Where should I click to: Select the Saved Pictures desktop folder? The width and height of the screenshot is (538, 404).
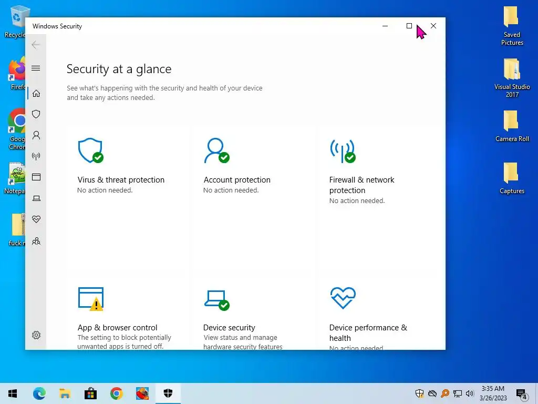point(512,26)
